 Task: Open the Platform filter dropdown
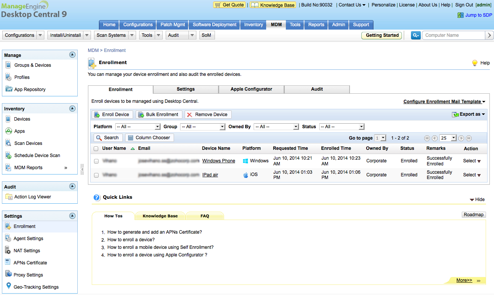point(138,127)
